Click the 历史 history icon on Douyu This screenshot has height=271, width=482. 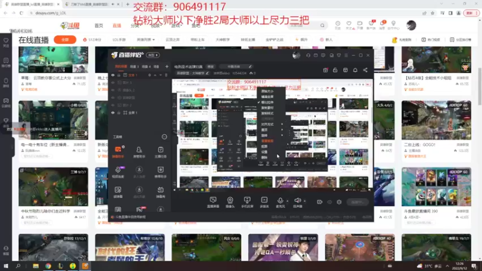click(337, 25)
